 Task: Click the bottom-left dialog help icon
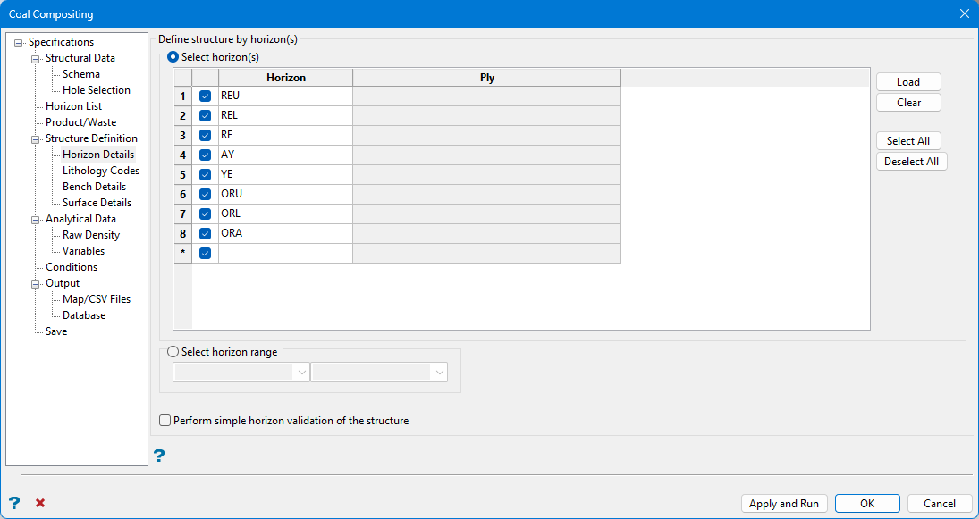click(14, 503)
